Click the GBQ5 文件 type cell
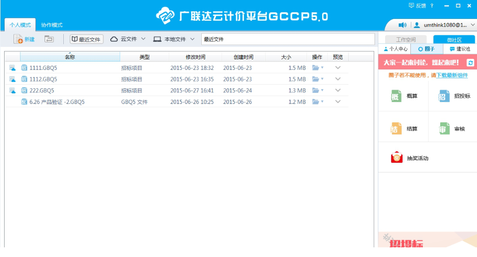The height and width of the screenshot is (257, 477). 135,102
